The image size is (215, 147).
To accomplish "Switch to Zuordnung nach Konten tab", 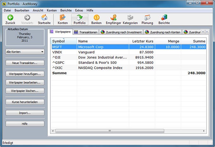I will coord(163,32).
